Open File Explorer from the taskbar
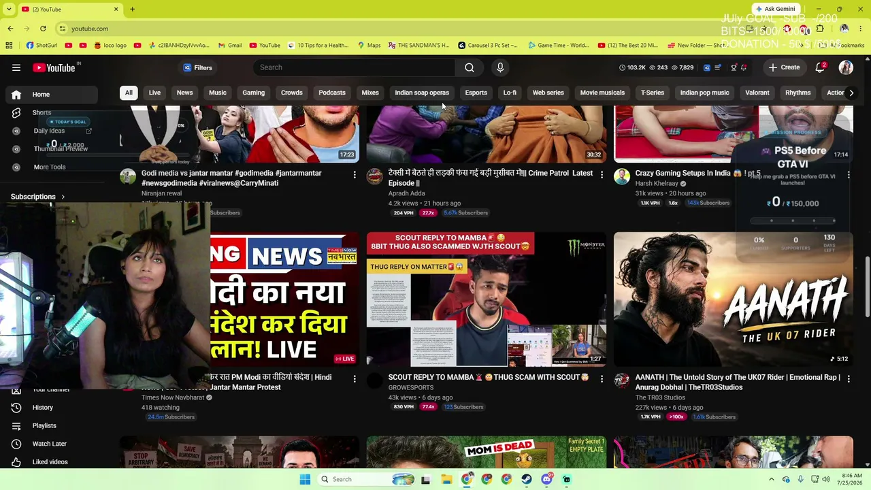The image size is (871, 490). (x=446, y=479)
